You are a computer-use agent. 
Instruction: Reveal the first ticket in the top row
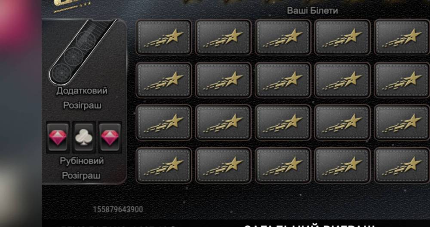tap(164, 37)
